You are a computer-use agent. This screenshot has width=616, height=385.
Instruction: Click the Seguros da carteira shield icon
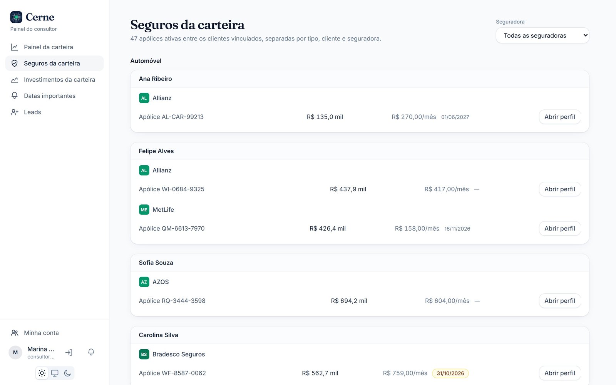15,63
